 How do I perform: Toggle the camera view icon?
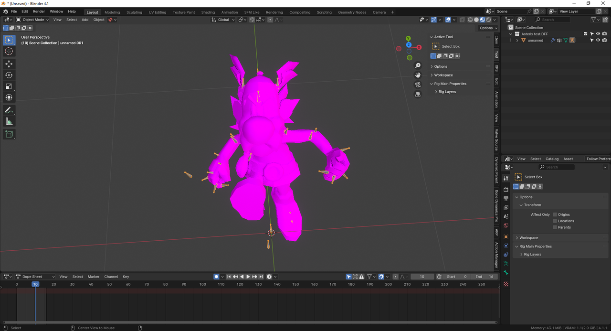click(418, 85)
